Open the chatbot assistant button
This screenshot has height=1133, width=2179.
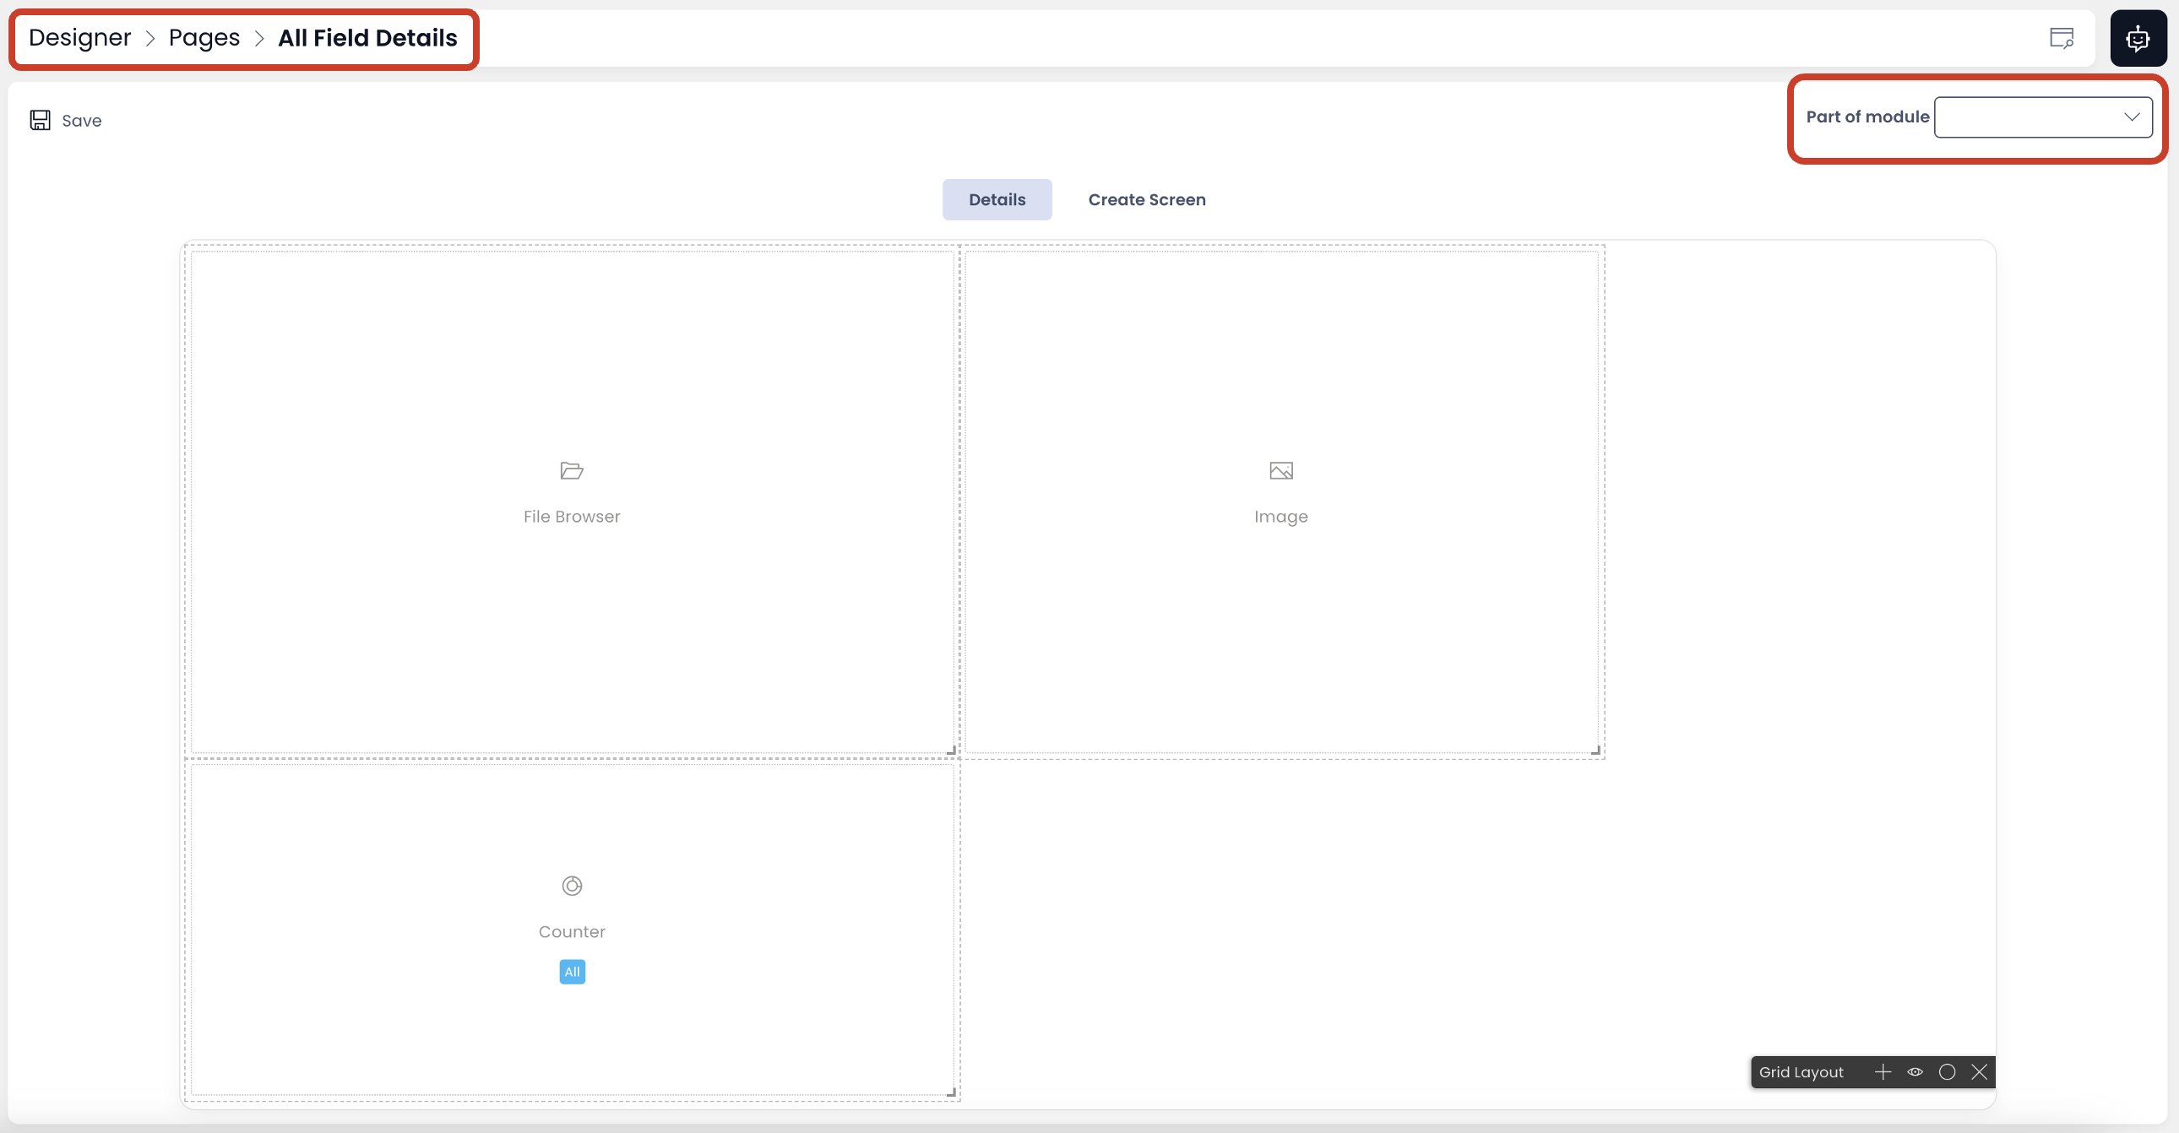coord(2138,38)
